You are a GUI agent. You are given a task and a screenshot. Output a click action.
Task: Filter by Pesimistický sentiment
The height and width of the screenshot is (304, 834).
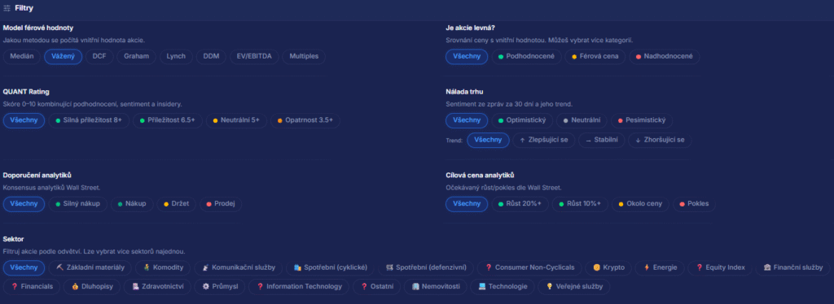[642, 120]
